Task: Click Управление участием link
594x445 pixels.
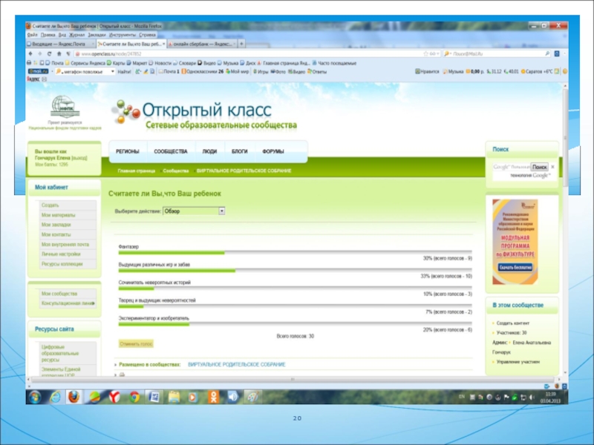Action: click(x=518, y=362)
